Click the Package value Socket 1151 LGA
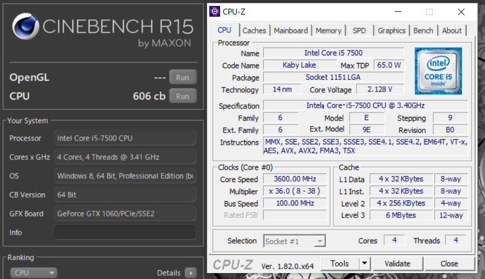This screenshot has height=279, width=485. pyautogui.click(x=333, y=77)
